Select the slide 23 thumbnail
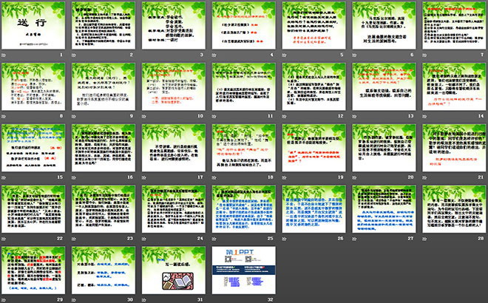Image resolution: width=488 pixels, height=303 pixels. (x=104, y=209)
